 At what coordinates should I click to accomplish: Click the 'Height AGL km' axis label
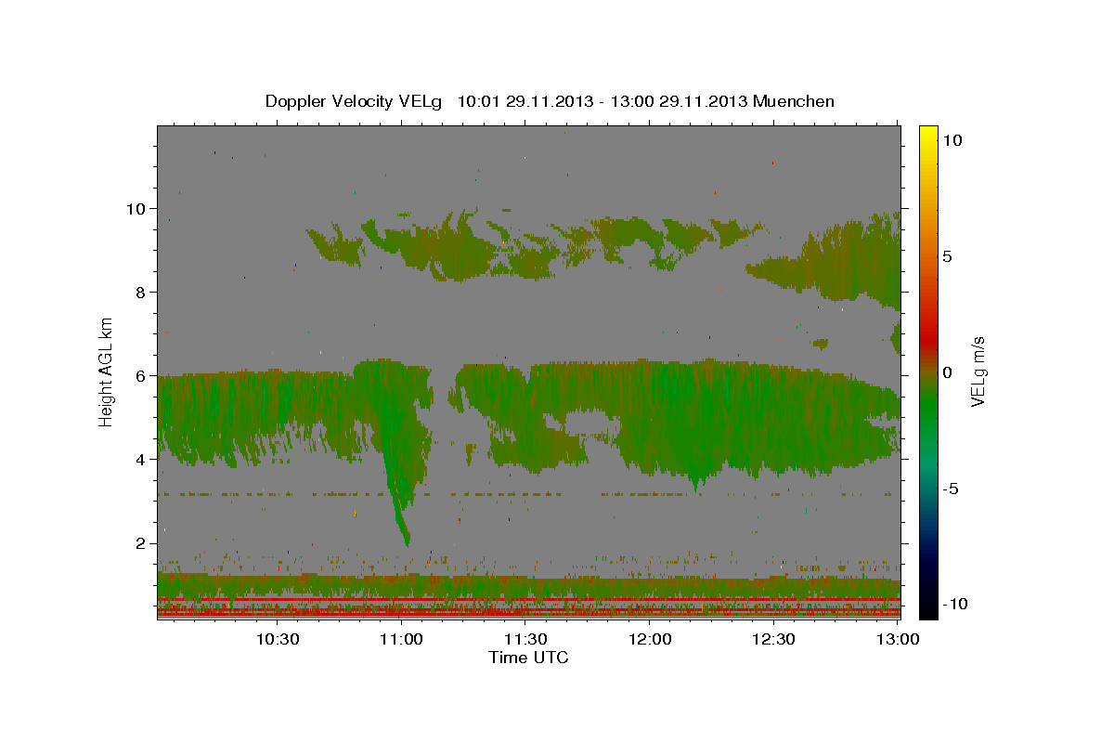[x=107, y=371]
